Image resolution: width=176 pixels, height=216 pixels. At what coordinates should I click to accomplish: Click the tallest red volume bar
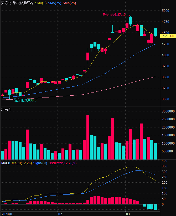pos(88,137)
